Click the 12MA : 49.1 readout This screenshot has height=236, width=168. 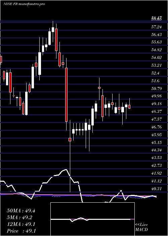(x=21, y=224)
